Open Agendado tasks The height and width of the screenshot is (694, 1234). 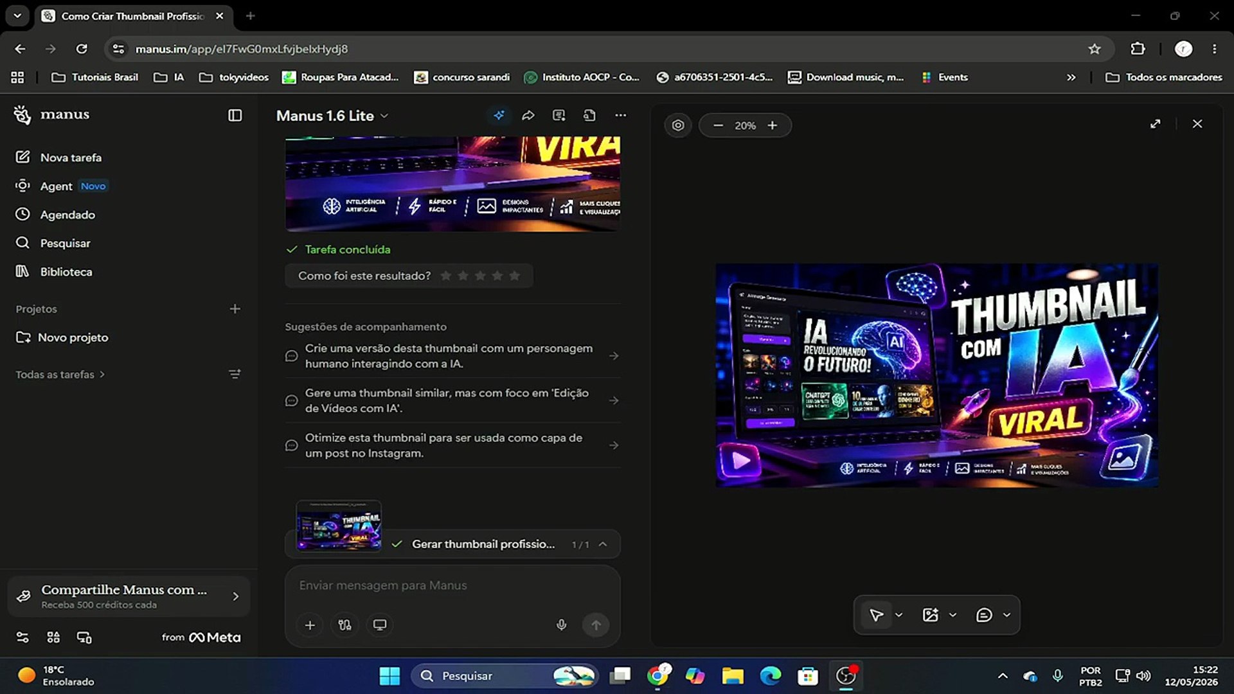(55, 215)
